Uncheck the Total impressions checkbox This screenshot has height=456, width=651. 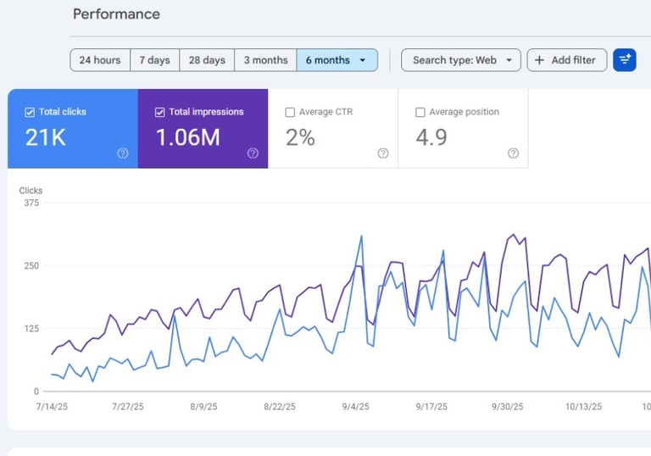tap(160, 112)
